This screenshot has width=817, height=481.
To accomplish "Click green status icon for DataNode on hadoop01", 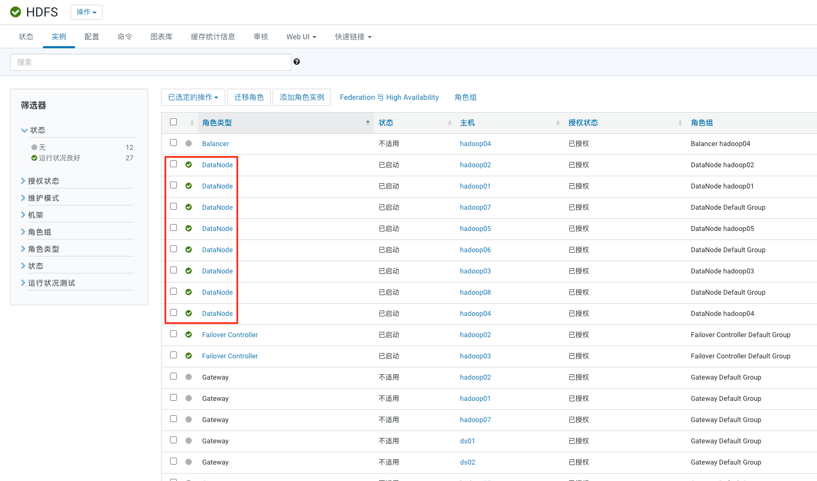I will tap(189, 186).
